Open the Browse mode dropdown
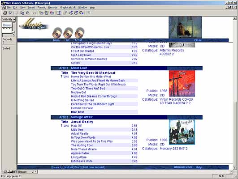 [26, 172]
